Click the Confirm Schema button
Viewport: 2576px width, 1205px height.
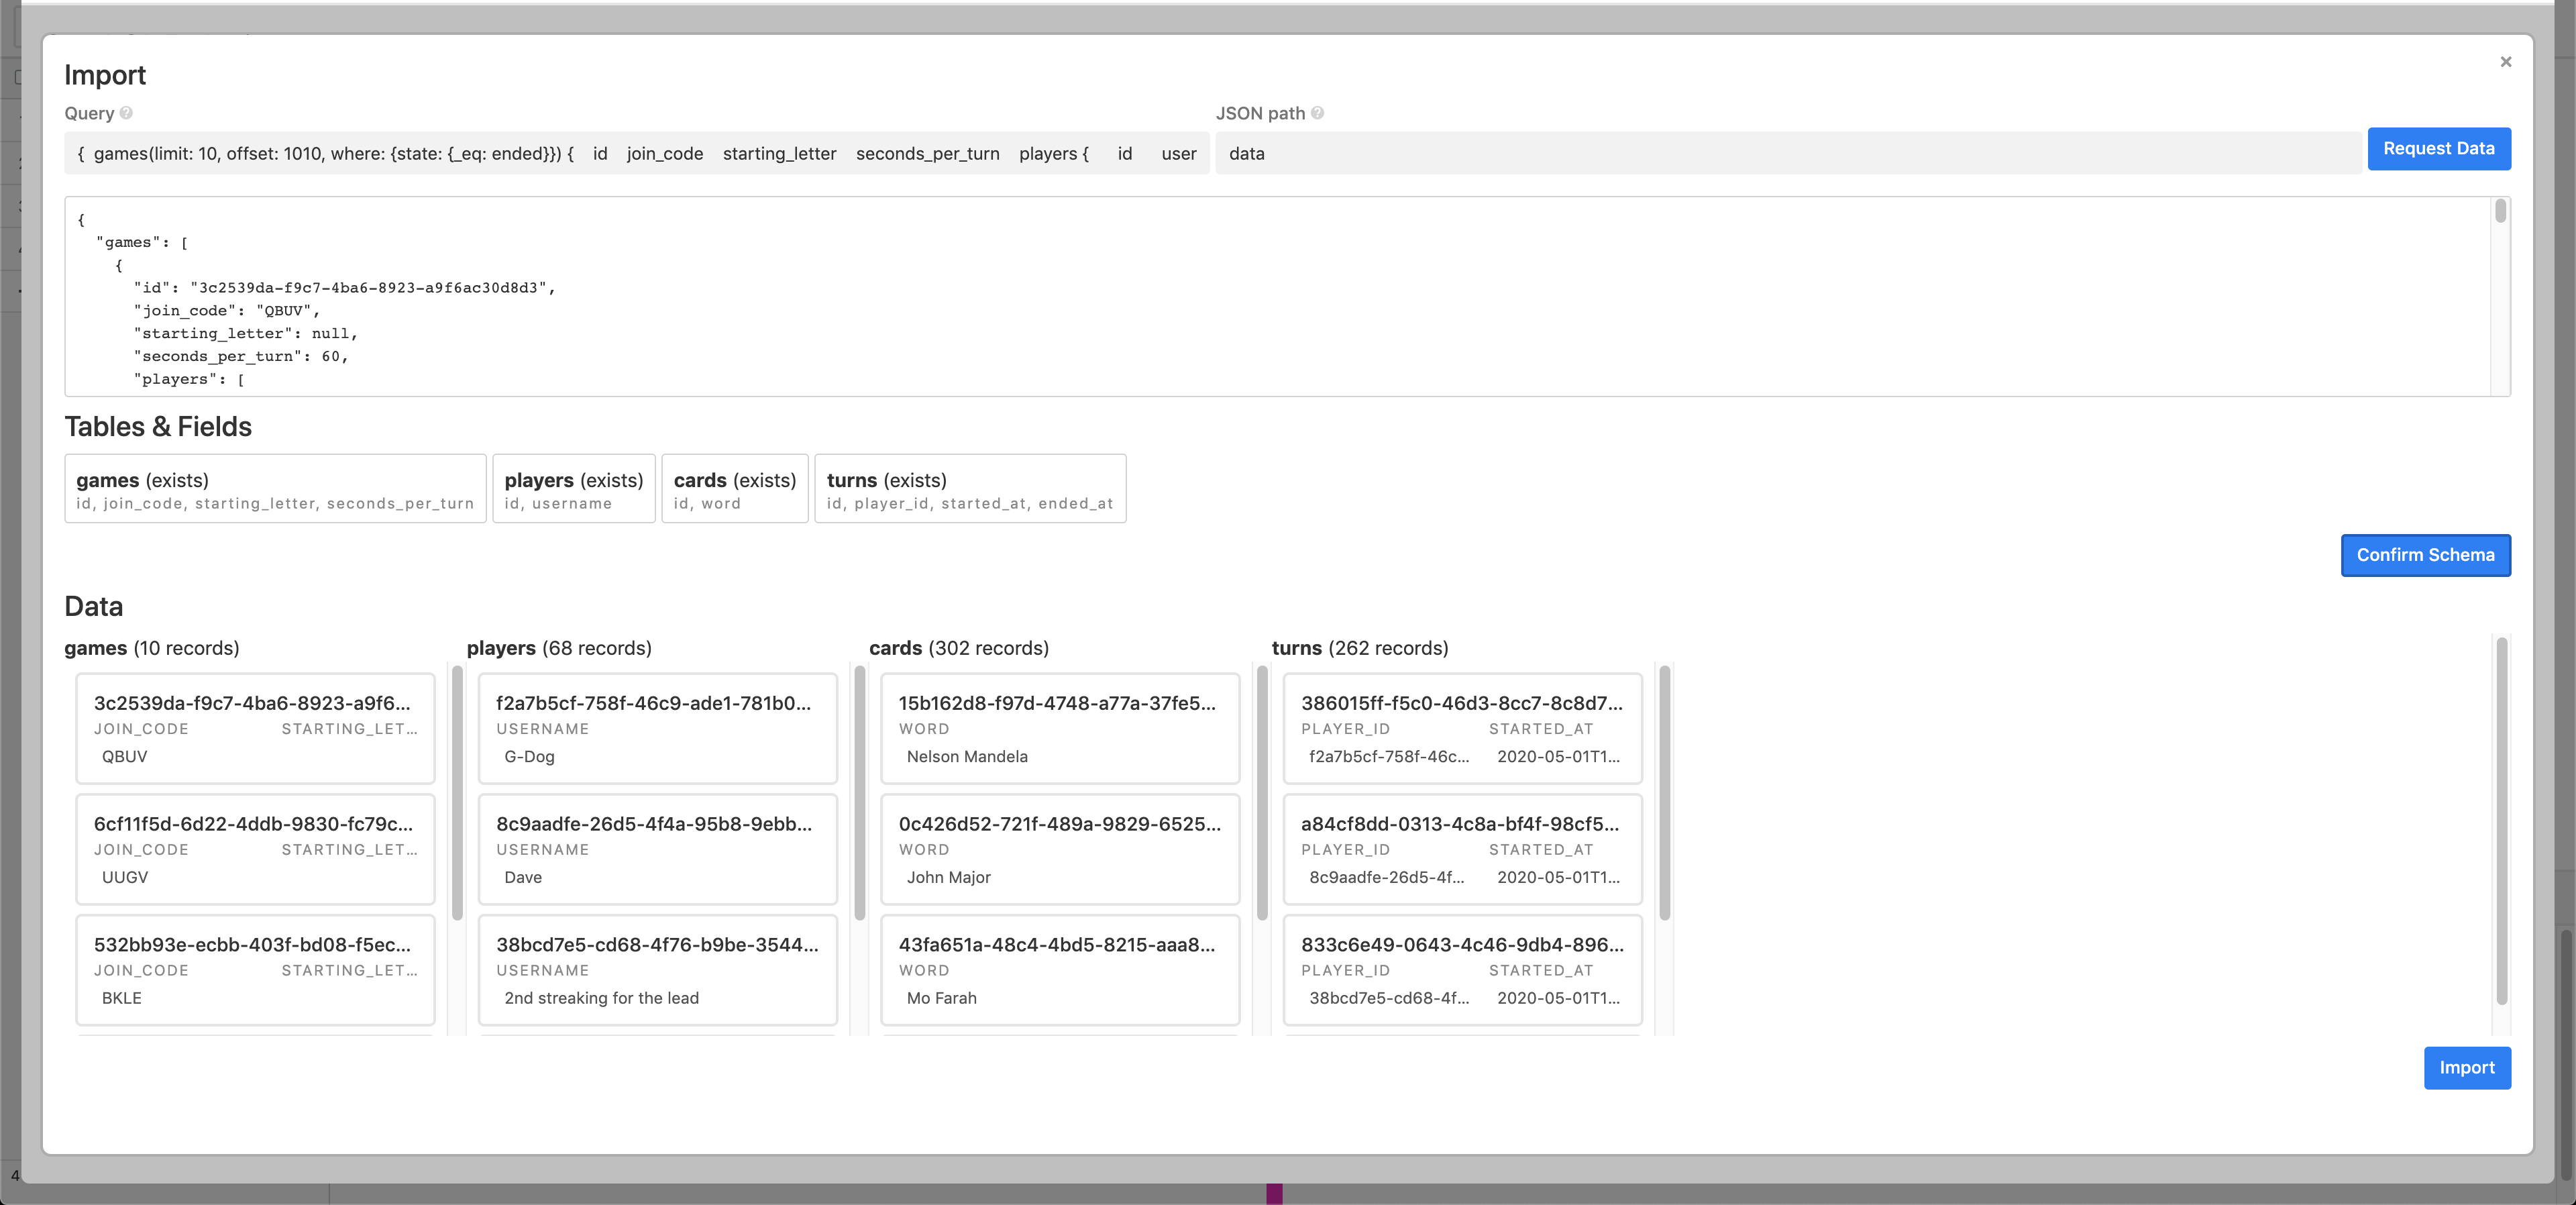click(x=2424, y=555)
